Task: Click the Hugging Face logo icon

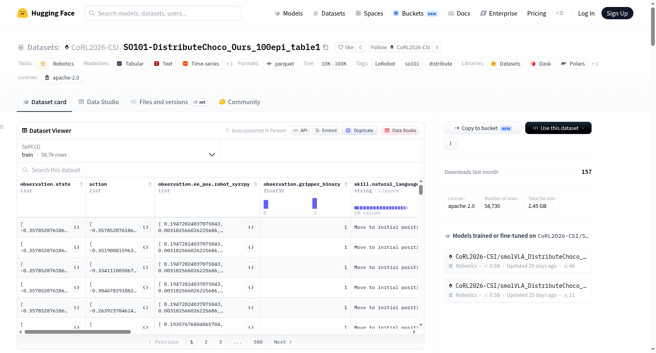Action: click(x=23, y=13)
